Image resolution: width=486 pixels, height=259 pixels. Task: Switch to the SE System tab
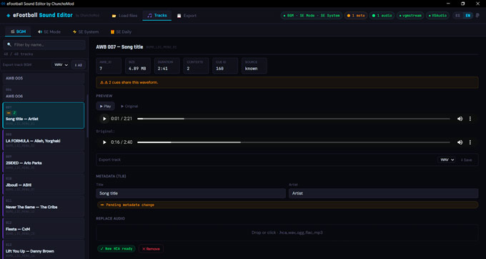coord(86,31)
